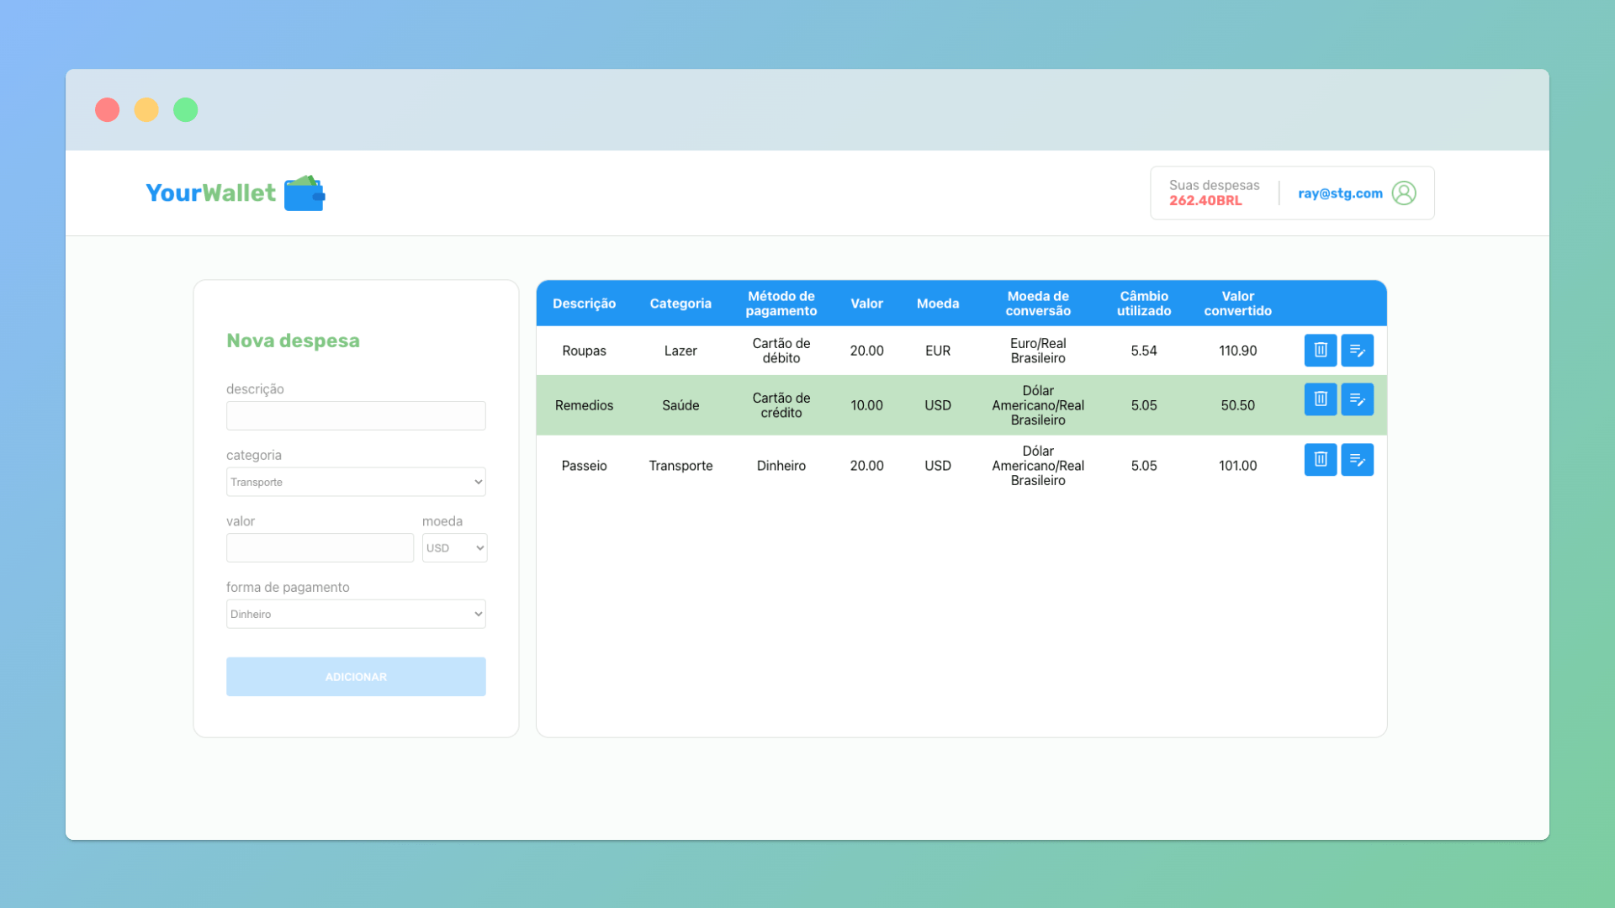Edit the Passeio expense entry
The height and width of the screenshot is (908, 1615).
pos(1357,460)
